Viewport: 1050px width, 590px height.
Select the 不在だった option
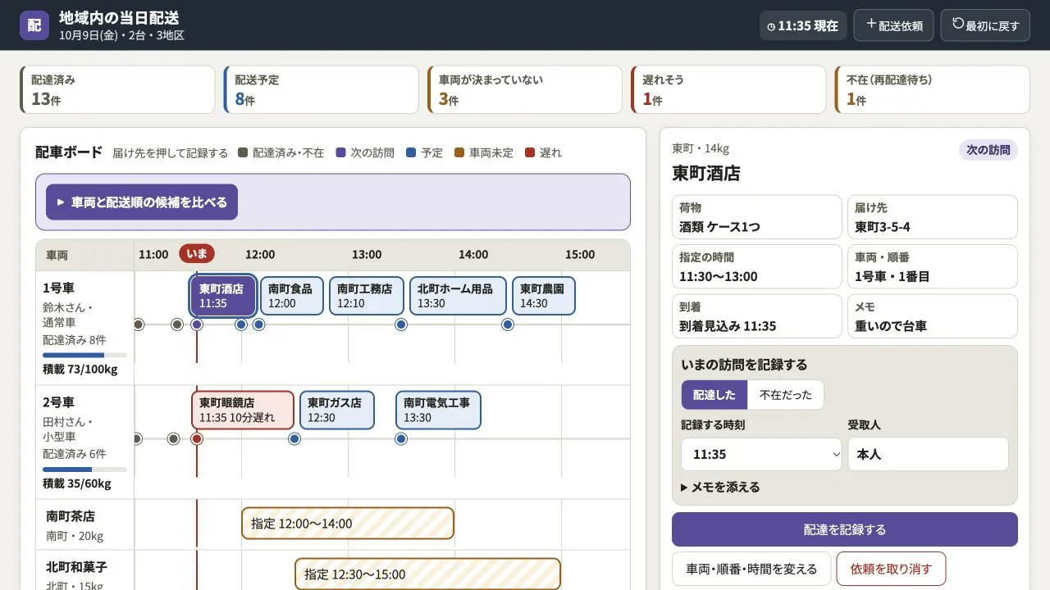[785, 394]
